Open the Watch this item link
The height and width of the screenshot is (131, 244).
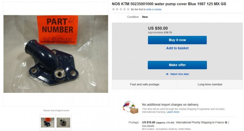tap(179, 74)
